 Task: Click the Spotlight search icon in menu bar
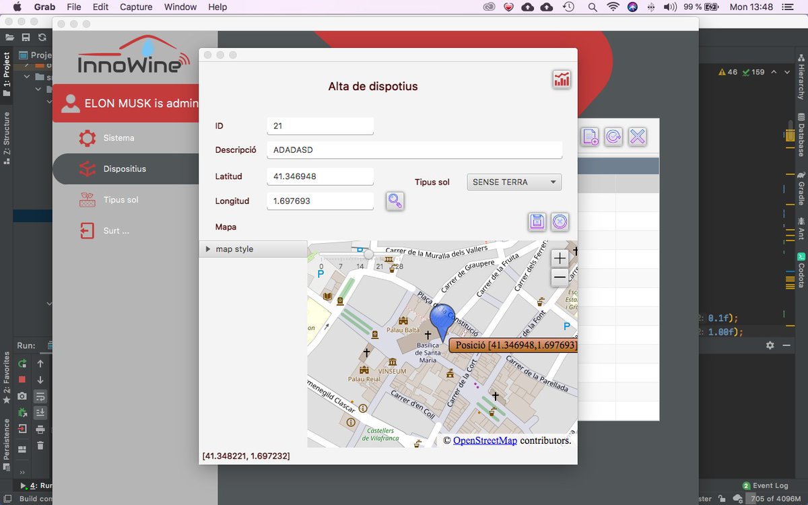pos(593,7)
